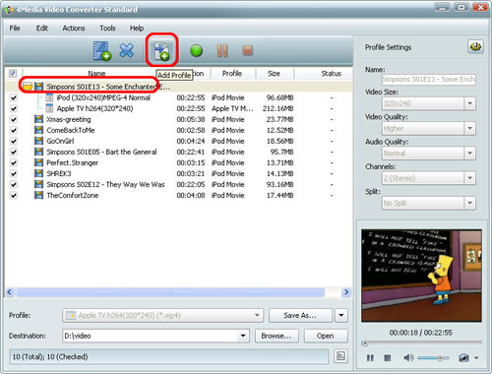
Task: Click the advanced profile settings icon
Action: [x=475, y=47]
